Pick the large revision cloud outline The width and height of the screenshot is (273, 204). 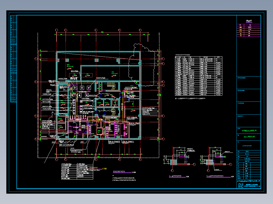coord(142,65)
